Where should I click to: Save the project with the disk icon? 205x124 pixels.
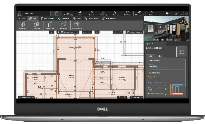pyautogui.click(x=176, y=13)
